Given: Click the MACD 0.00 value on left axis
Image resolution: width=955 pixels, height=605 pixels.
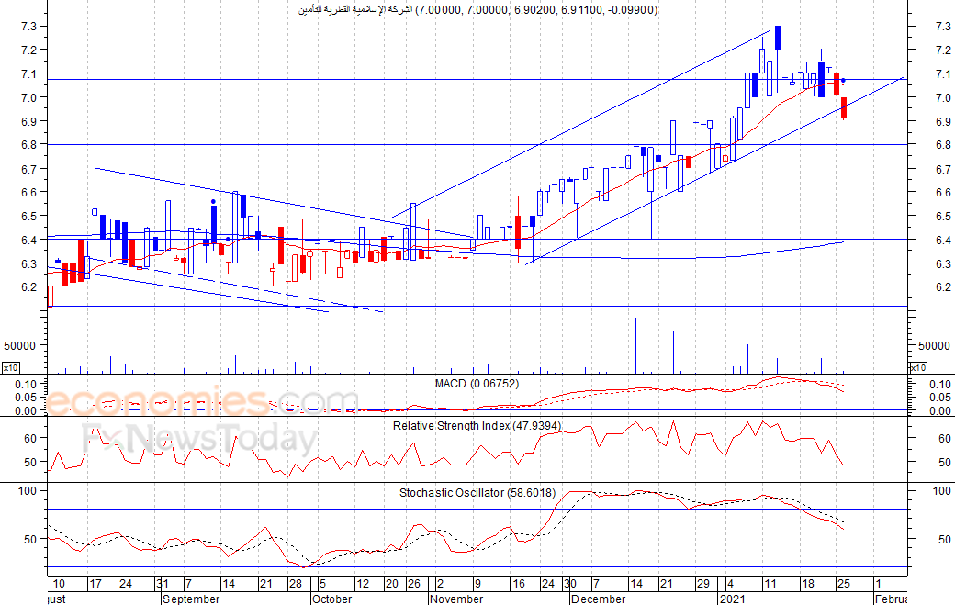Looking at the screenshot, I should coord(27,411).
